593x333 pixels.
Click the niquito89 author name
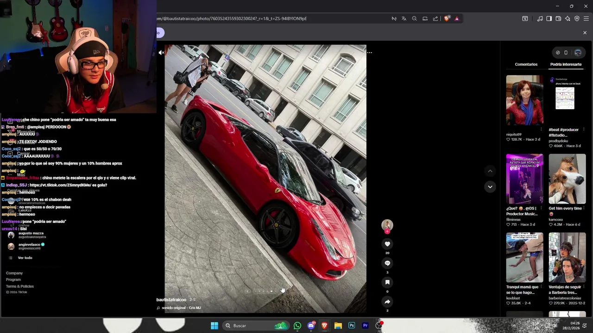pyautogui.click(x=514, y=135)
